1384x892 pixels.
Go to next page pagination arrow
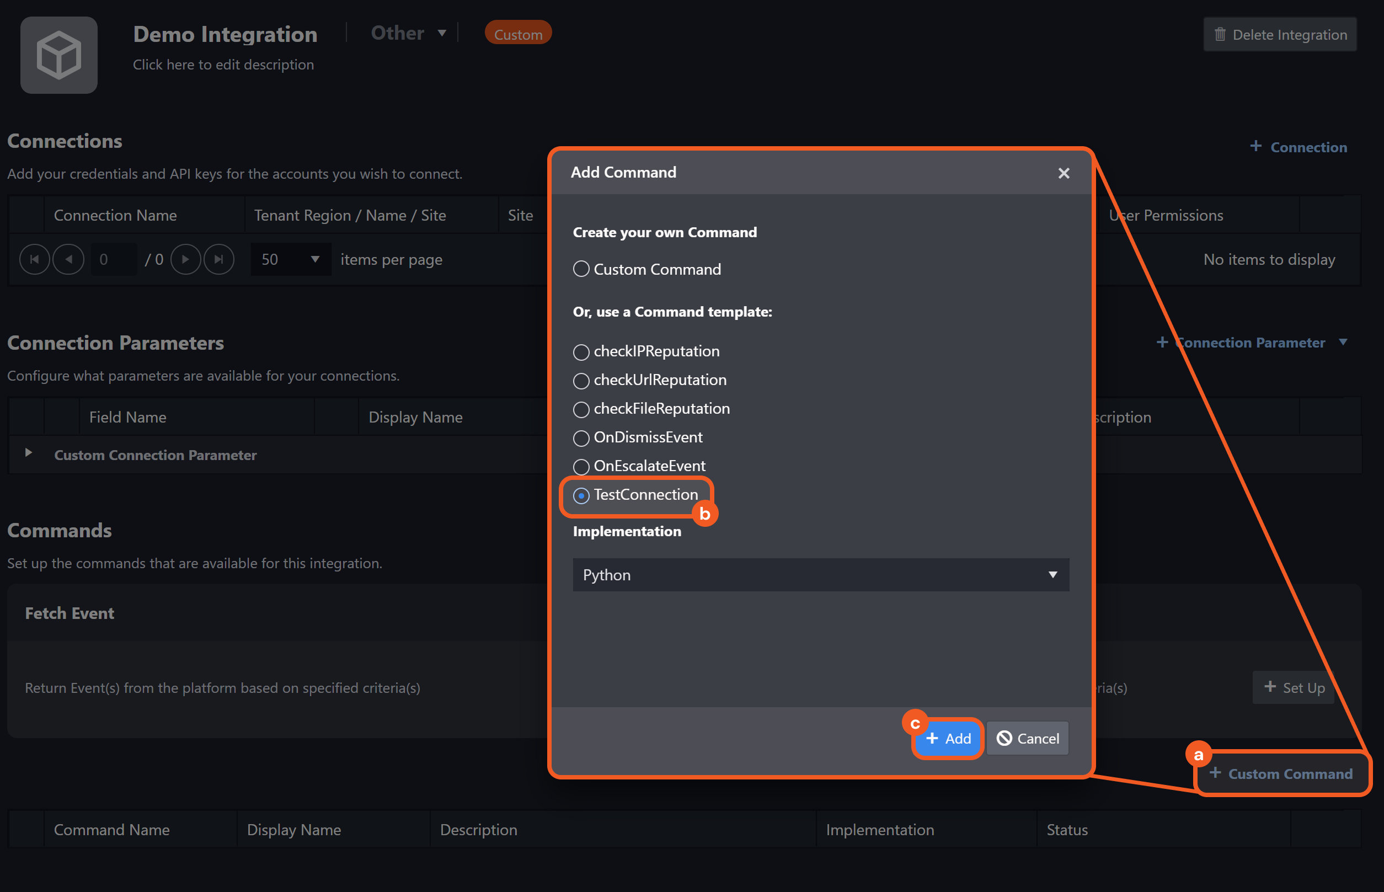[185, 259]
